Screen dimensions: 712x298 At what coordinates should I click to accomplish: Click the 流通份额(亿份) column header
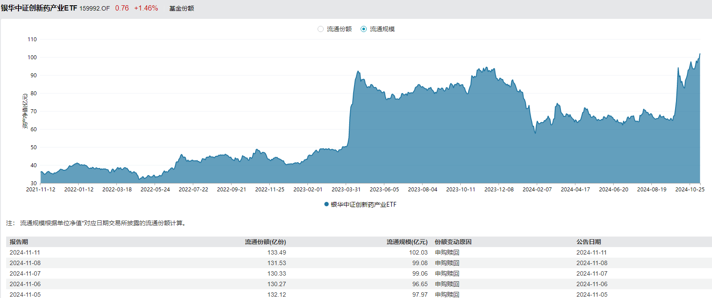[x=265, y=242]
